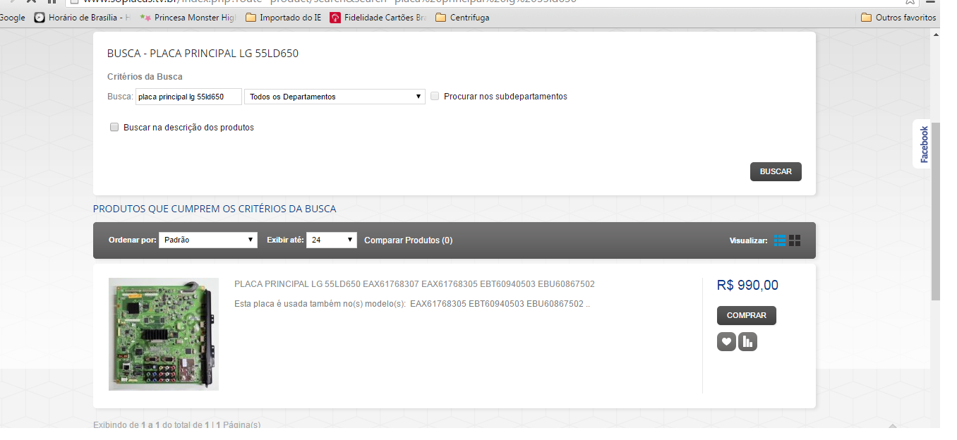Enable Procurar nos subdepartamentos checkbox

pyautogui.click(x=435, y=96)
